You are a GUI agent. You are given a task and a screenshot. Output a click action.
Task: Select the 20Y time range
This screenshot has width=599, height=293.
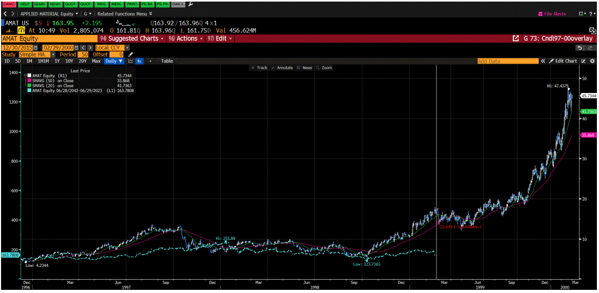click(x=83, y=61)
